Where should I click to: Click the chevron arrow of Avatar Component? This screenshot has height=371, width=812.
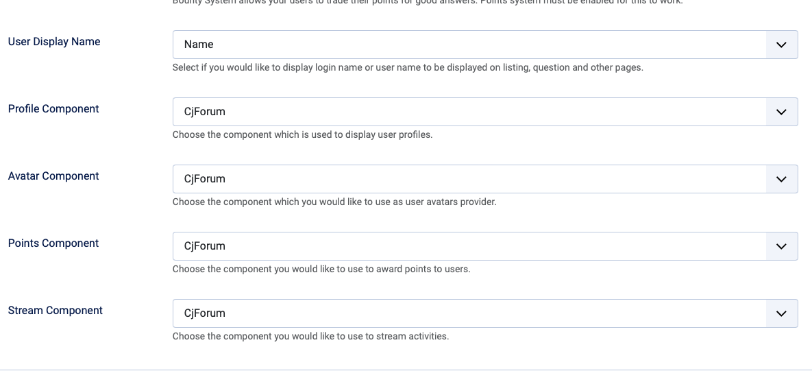[x=781, y=179]
